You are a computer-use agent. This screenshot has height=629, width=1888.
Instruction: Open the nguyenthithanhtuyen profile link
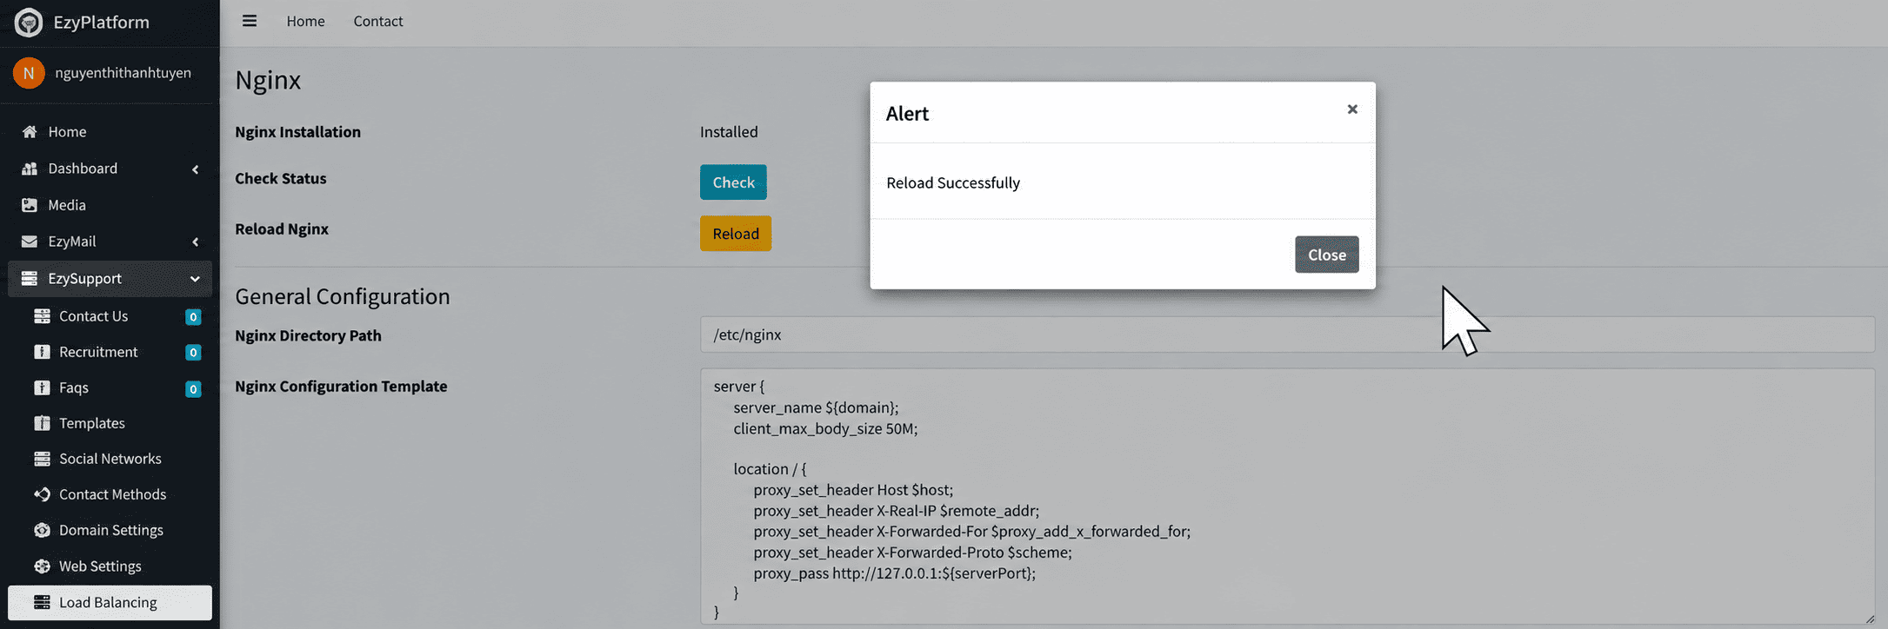[x=123, y=73]
